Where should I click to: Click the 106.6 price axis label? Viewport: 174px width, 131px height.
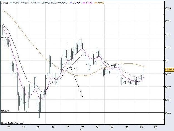pyautogui.click(x=168, y=113)
